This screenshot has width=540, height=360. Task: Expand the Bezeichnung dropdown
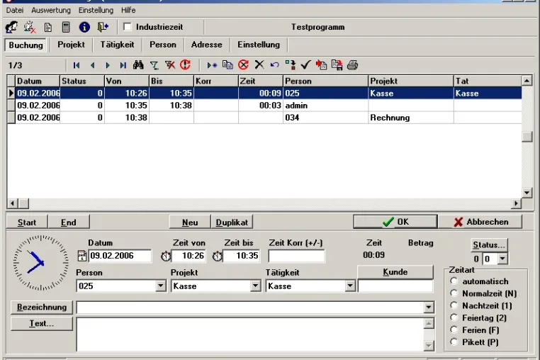pyautogui.click(x=429, y=308)
